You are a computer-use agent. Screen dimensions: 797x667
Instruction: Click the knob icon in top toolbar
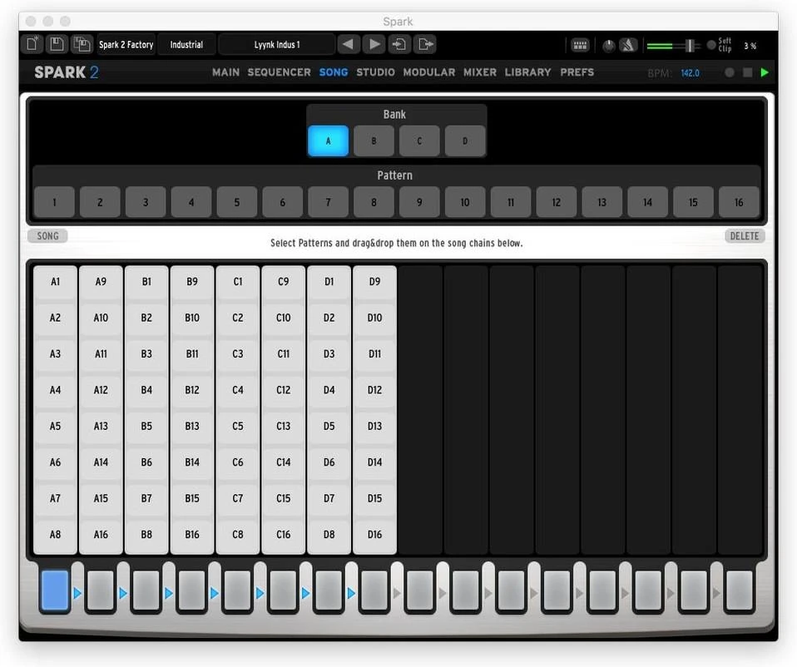coord(608,46)
